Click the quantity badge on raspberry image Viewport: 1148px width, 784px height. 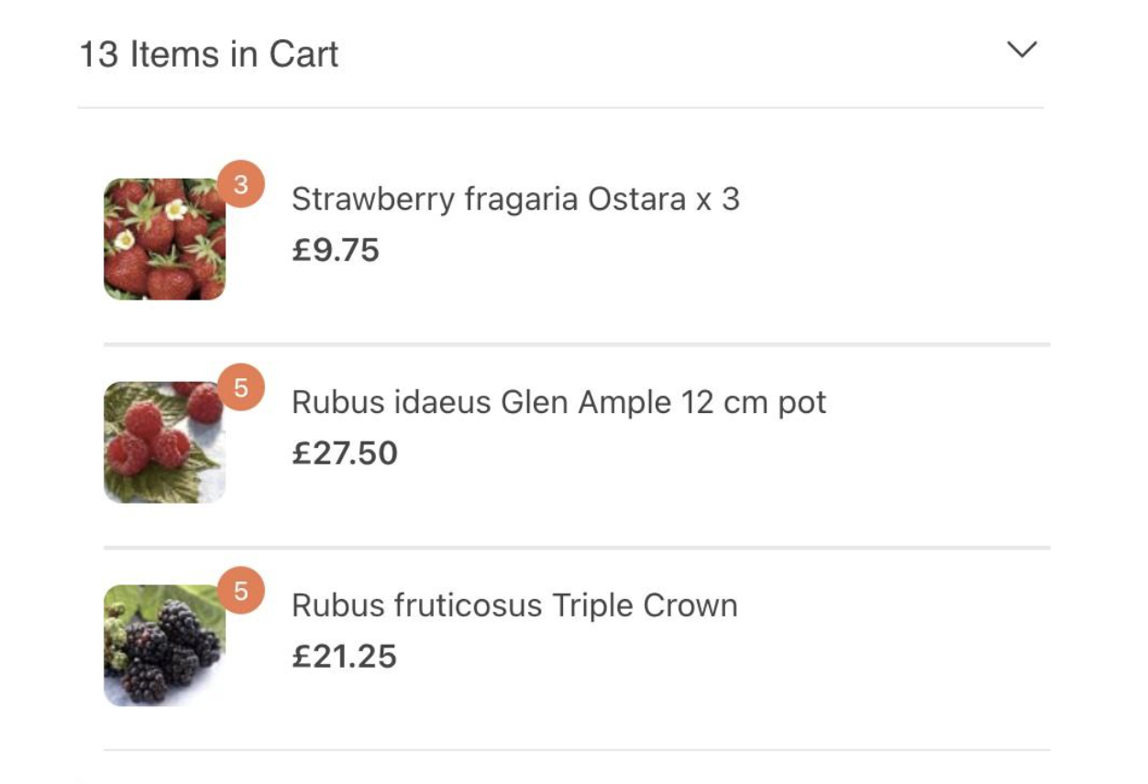pos(241,388)
